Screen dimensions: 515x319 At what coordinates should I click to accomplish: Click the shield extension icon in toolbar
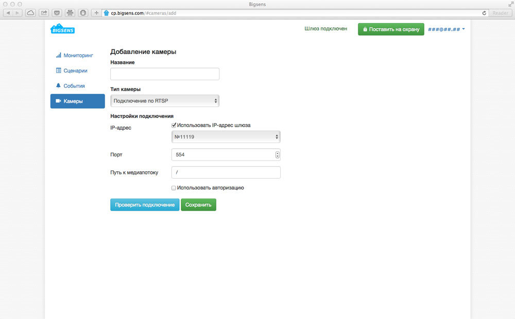click(83, 13)
